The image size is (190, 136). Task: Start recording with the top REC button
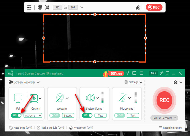coord(154,7)
